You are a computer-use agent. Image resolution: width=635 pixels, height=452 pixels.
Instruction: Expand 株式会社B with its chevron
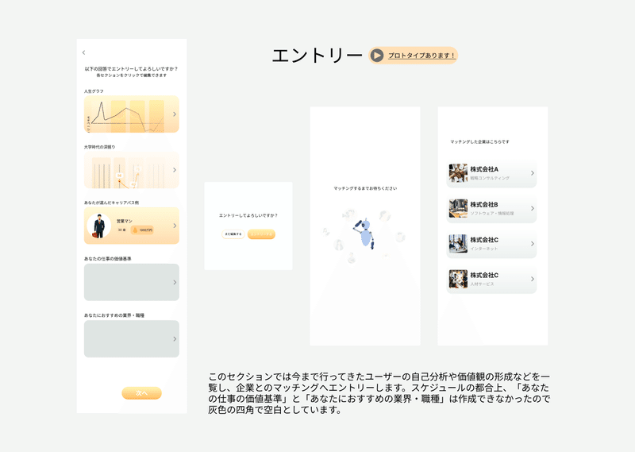(x=532, y=208)
